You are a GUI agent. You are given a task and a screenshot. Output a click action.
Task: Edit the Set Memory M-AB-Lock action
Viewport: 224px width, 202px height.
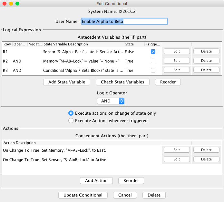(176, 150)
